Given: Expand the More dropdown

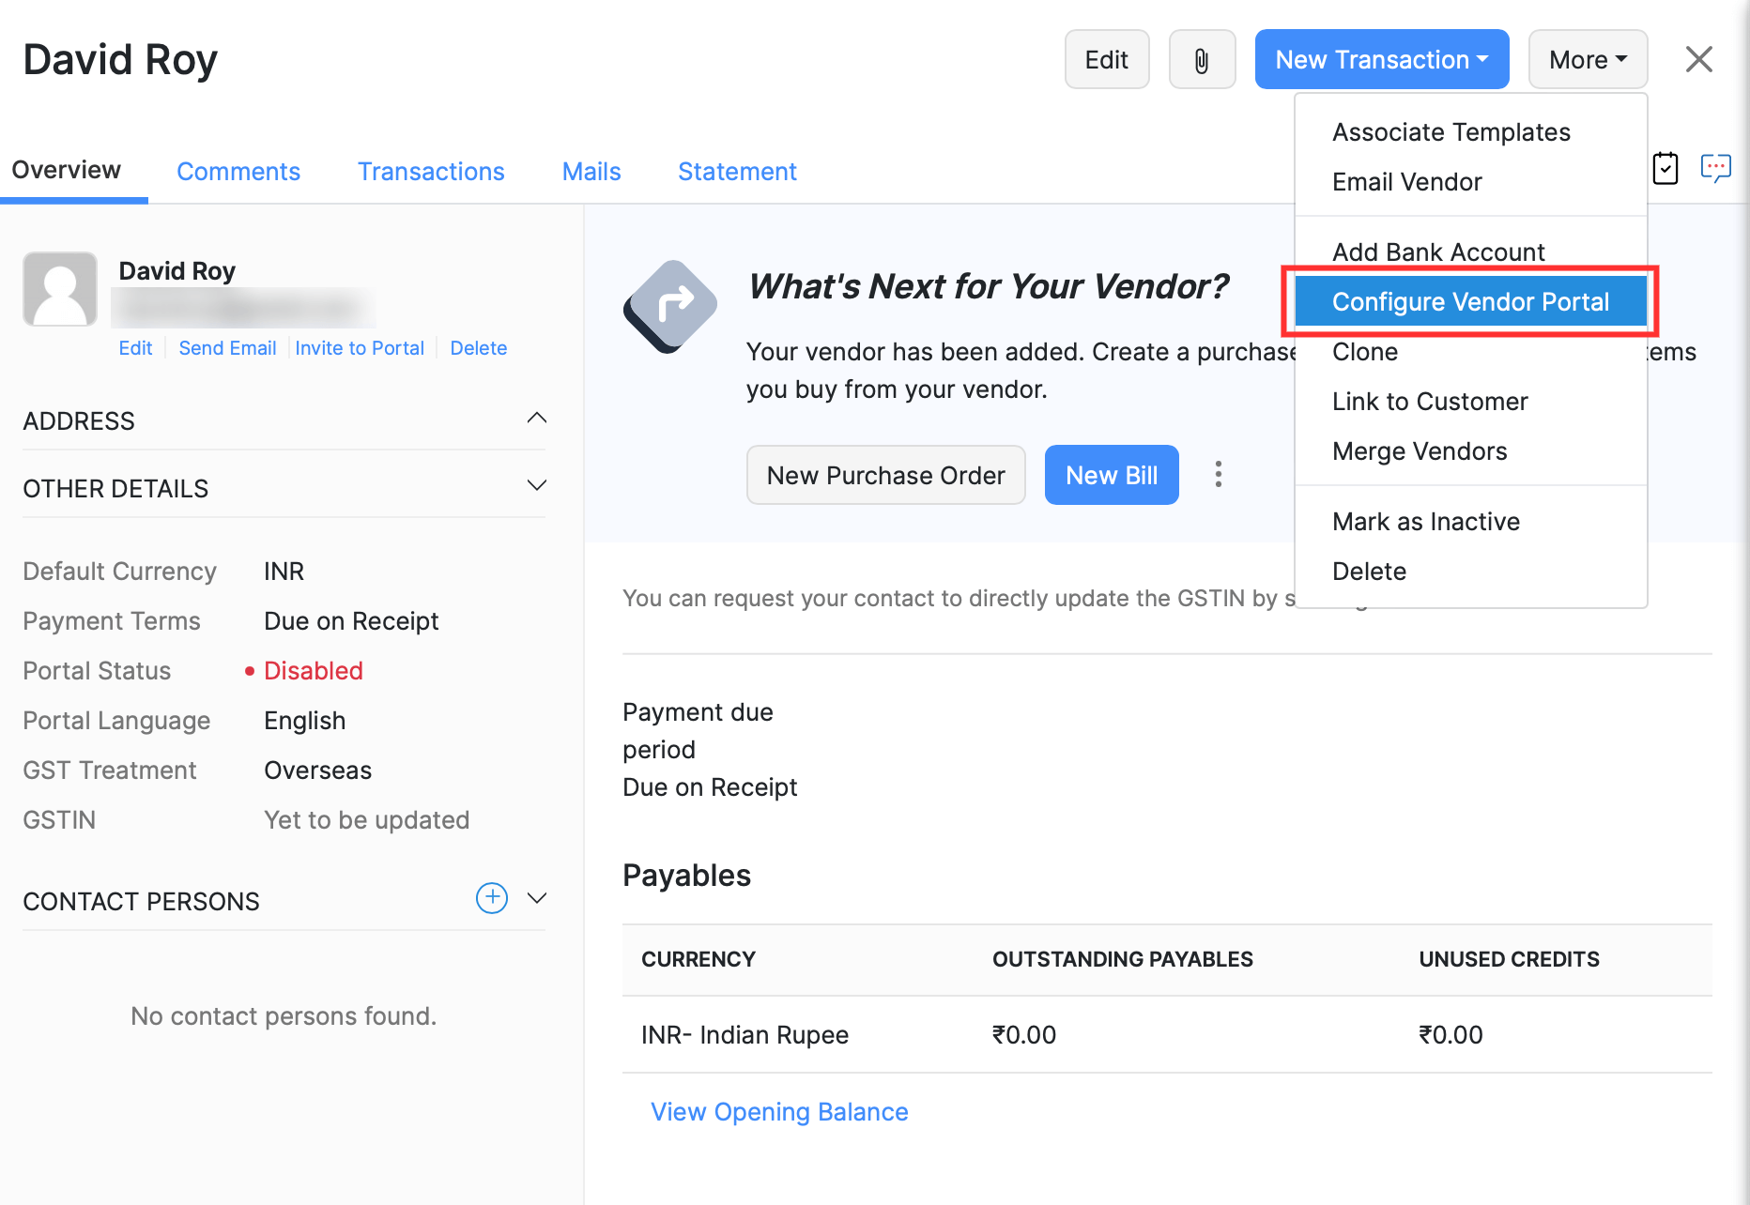Looking at the screenshot, I should pos(1587,59).
